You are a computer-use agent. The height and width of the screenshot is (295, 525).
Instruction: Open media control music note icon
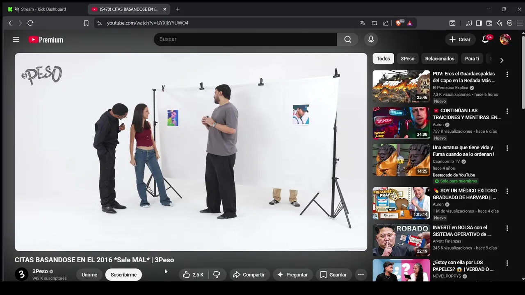[x=469, y=23]
